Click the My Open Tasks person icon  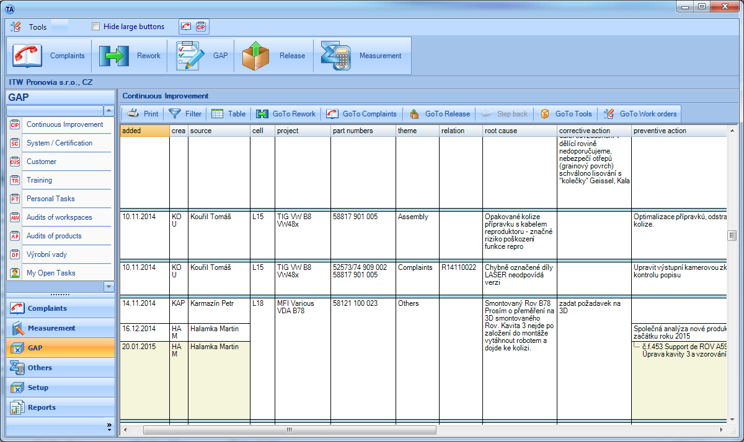15,272
